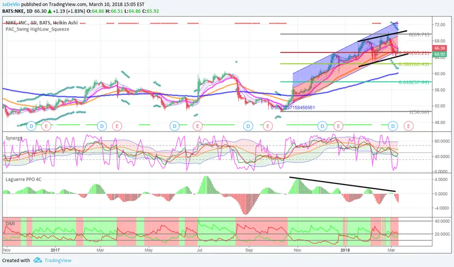Image resolution: width=454 pixels, height=267 pixels.
Task: Click the dividend D marker near December 2016
Action: [31, 126]
